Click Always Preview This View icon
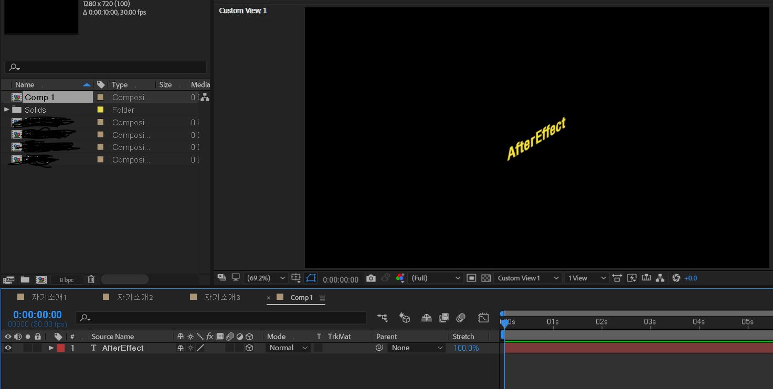Screen dimensions: 773x389 click(221, 277)
